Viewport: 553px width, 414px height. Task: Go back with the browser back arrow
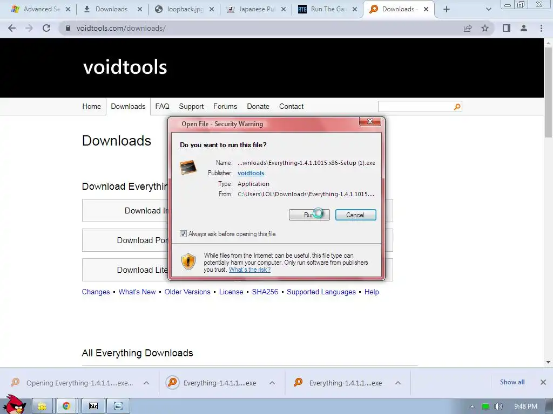tap(12, 28)
